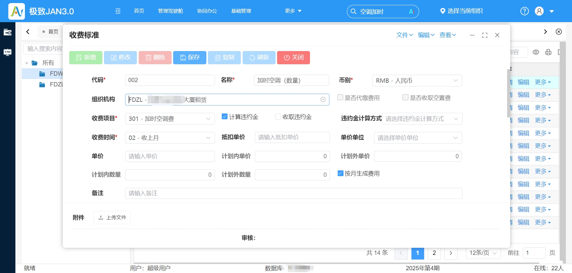Go back with the left arrow tab icon

[x=28, y=32]
